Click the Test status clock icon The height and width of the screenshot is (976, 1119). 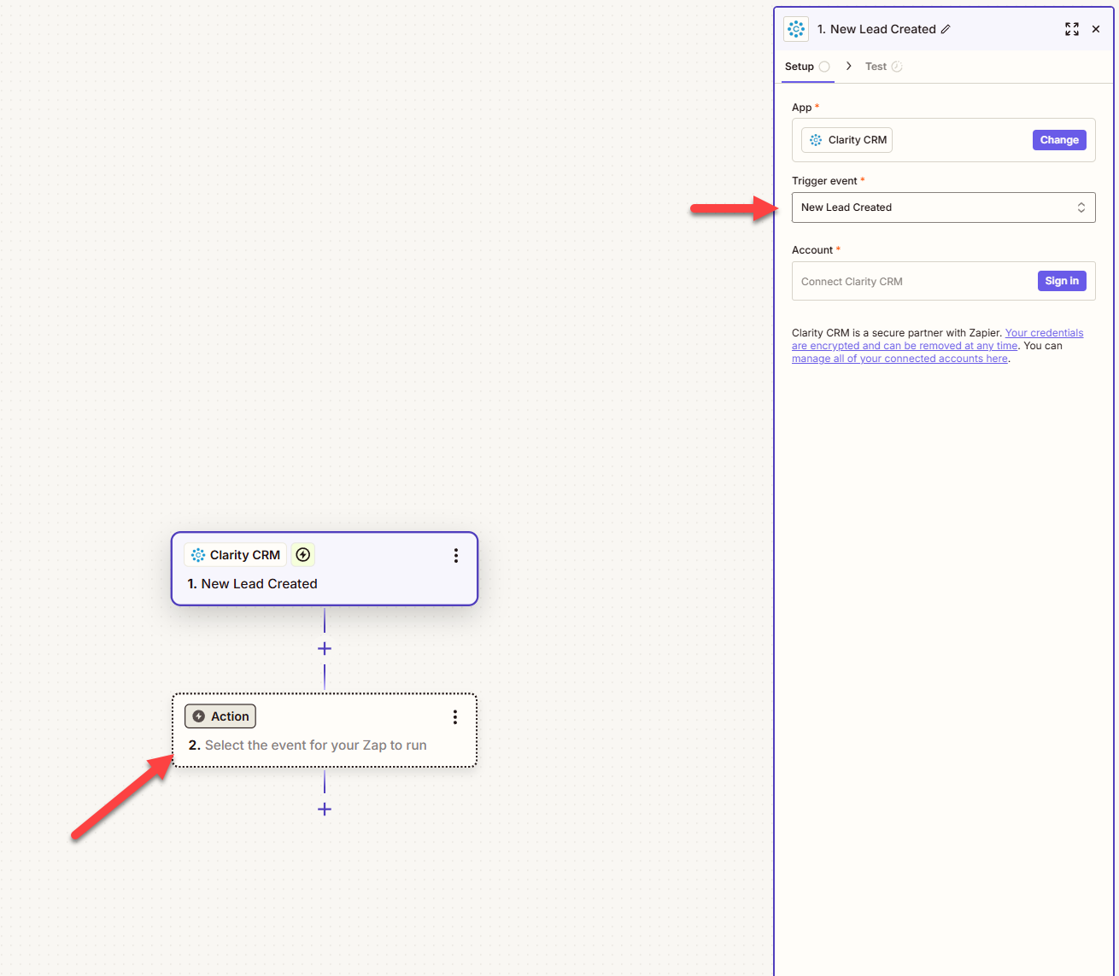click(897, 67)
